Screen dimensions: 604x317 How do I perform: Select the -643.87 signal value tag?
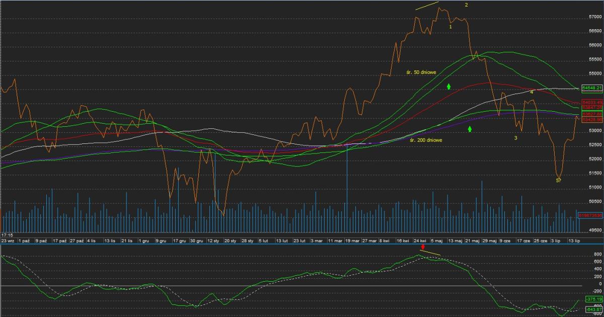tap(592, 309)
